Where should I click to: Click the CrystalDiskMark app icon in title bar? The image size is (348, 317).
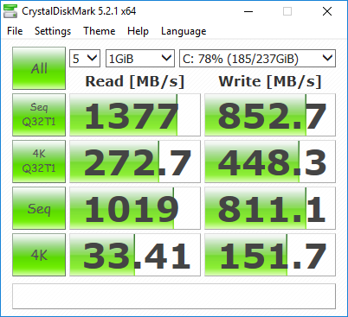click(x=10, y=11)
